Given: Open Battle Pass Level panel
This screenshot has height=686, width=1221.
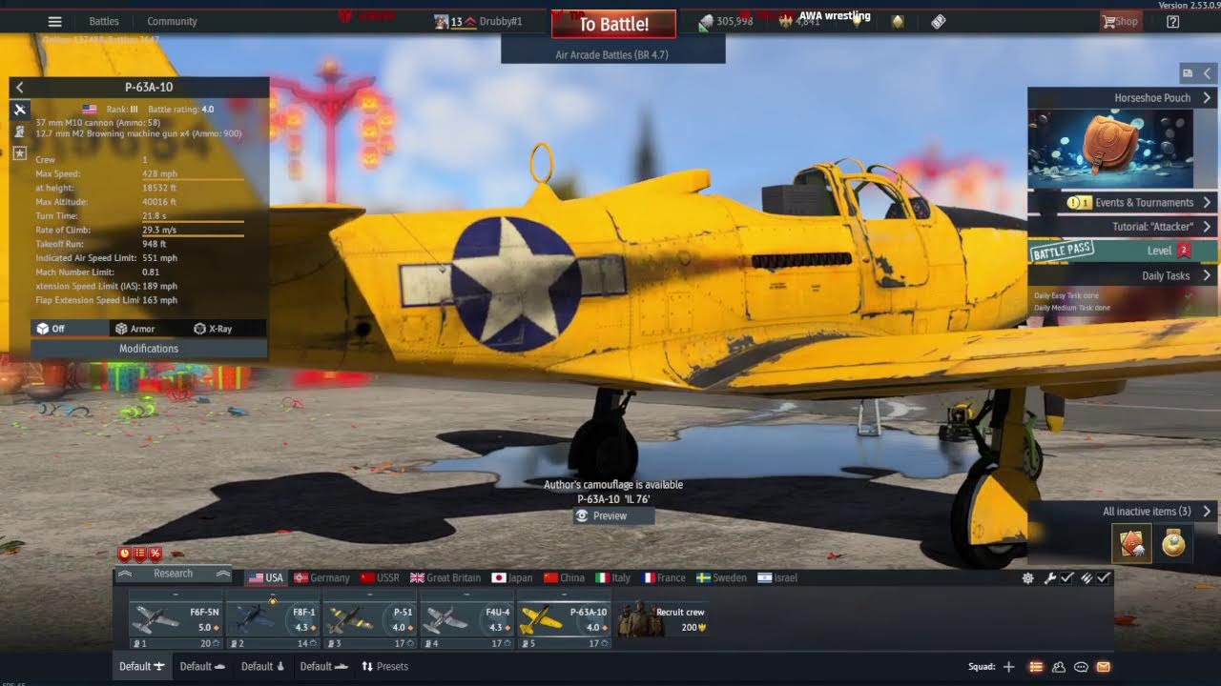Looking at the screenshot, I should pos(1122,251).
